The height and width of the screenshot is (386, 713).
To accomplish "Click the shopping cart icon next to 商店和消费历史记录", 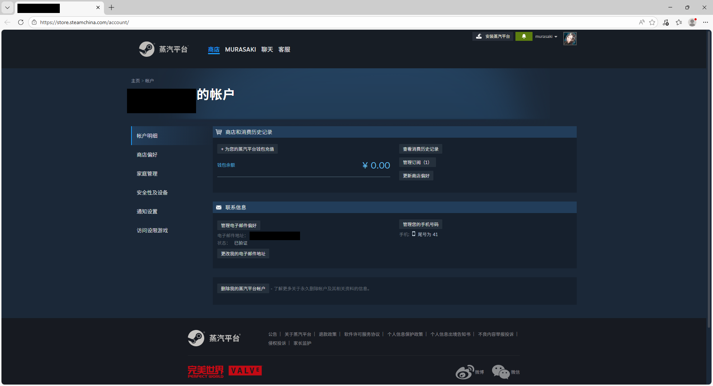I will (x=218, y=132).
